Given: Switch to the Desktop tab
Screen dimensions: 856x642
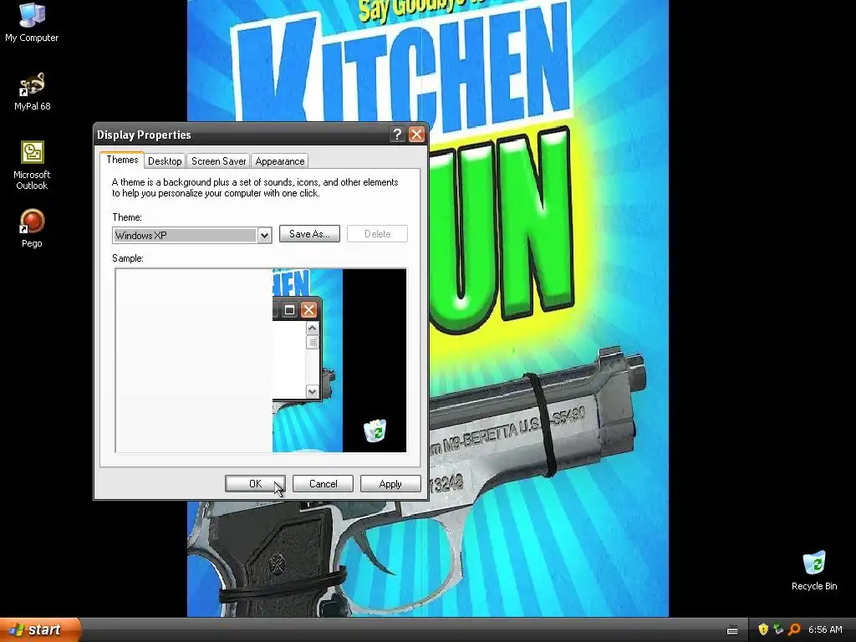Looking at the screenshot, I should [x=165, y=161].
